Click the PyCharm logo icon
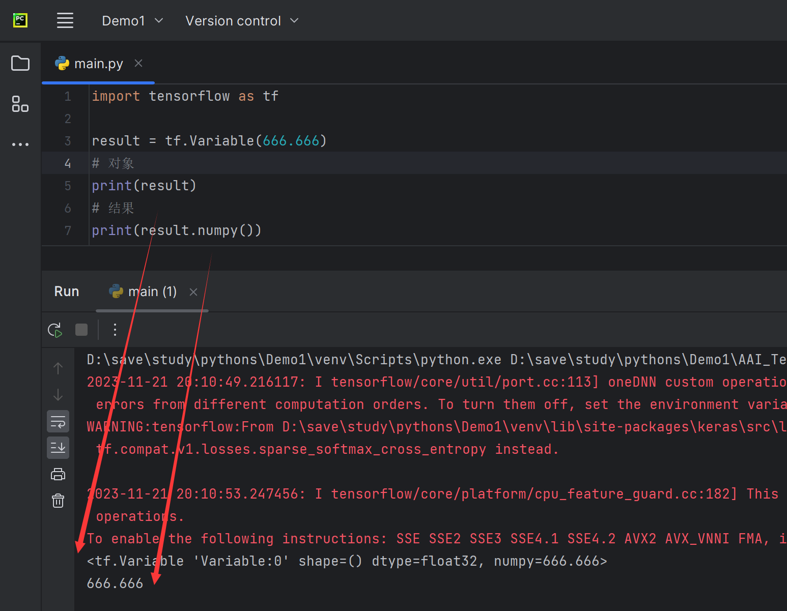 coord(20,20)
